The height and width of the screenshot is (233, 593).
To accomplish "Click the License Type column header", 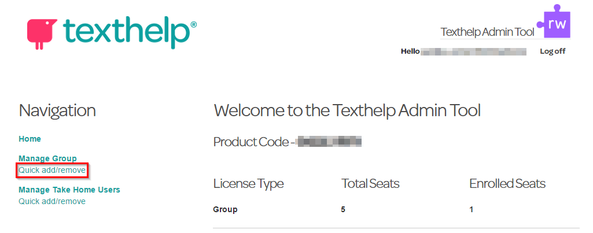I will (x=248, y=184).
